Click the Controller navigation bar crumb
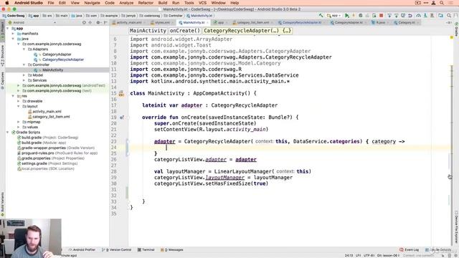Image resolution: width=459 pixels, height=258 pixels. coord(174,16)
